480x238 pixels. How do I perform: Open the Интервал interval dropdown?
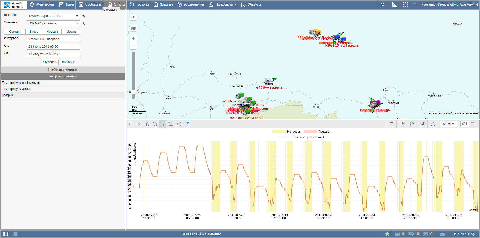(53, 39)
